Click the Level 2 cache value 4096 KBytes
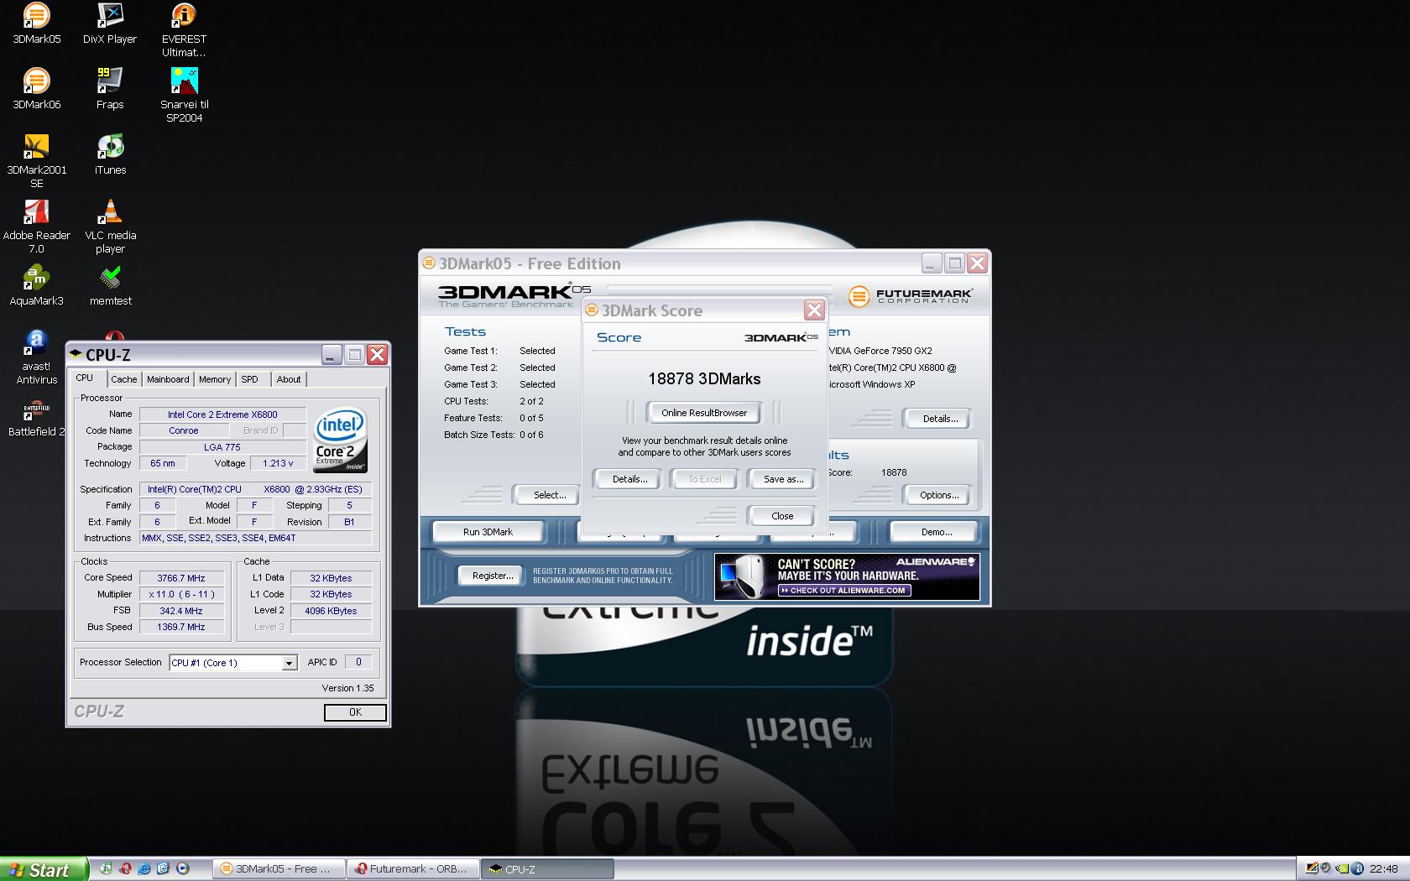1410x881 pixels. tap(331, 611)
